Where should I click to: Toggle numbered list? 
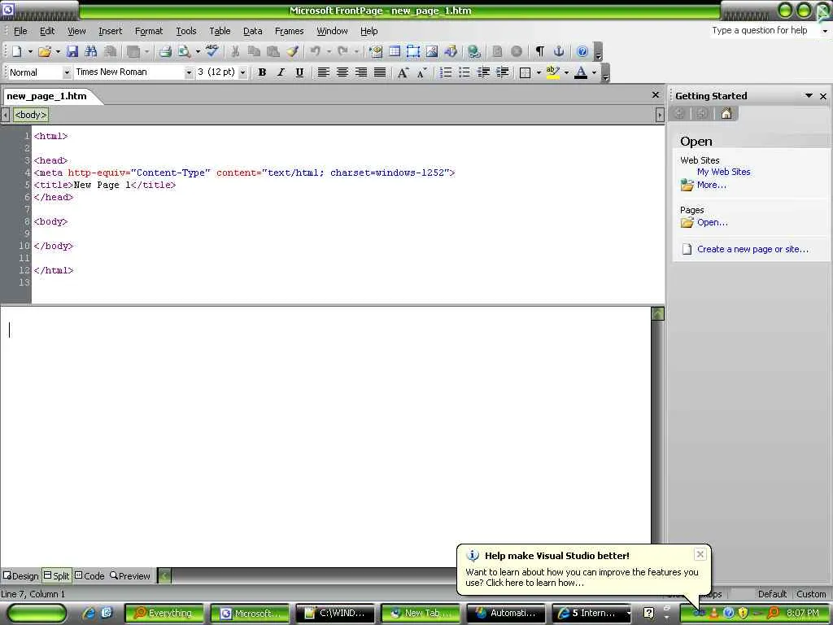446,72
